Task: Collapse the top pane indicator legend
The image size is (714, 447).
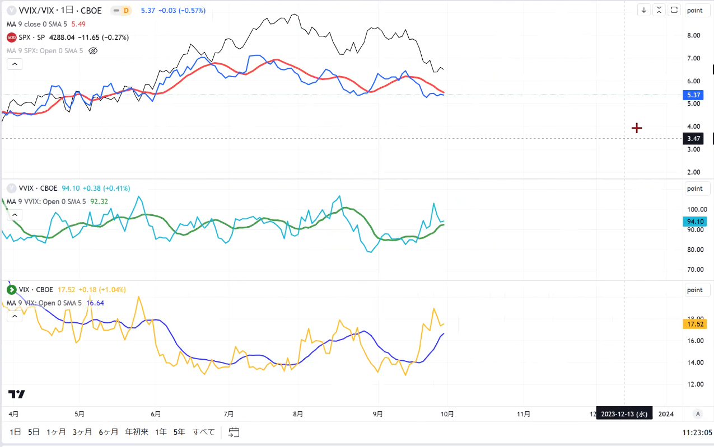Action: coord(15,64)
